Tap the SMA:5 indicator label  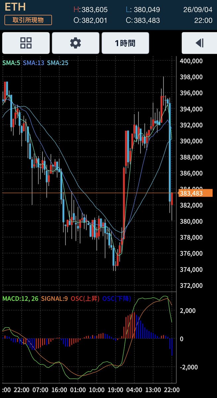[12, 63]
